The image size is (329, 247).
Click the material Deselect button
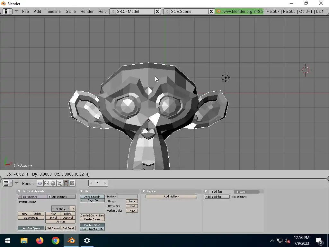(68, 218)
